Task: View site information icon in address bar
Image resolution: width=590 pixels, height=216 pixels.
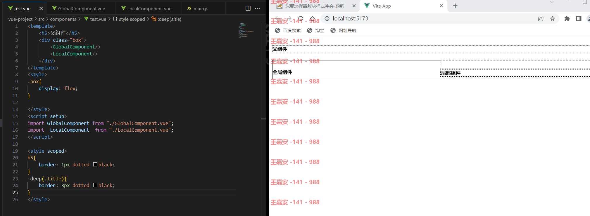Action: click(x=327, y=19)
